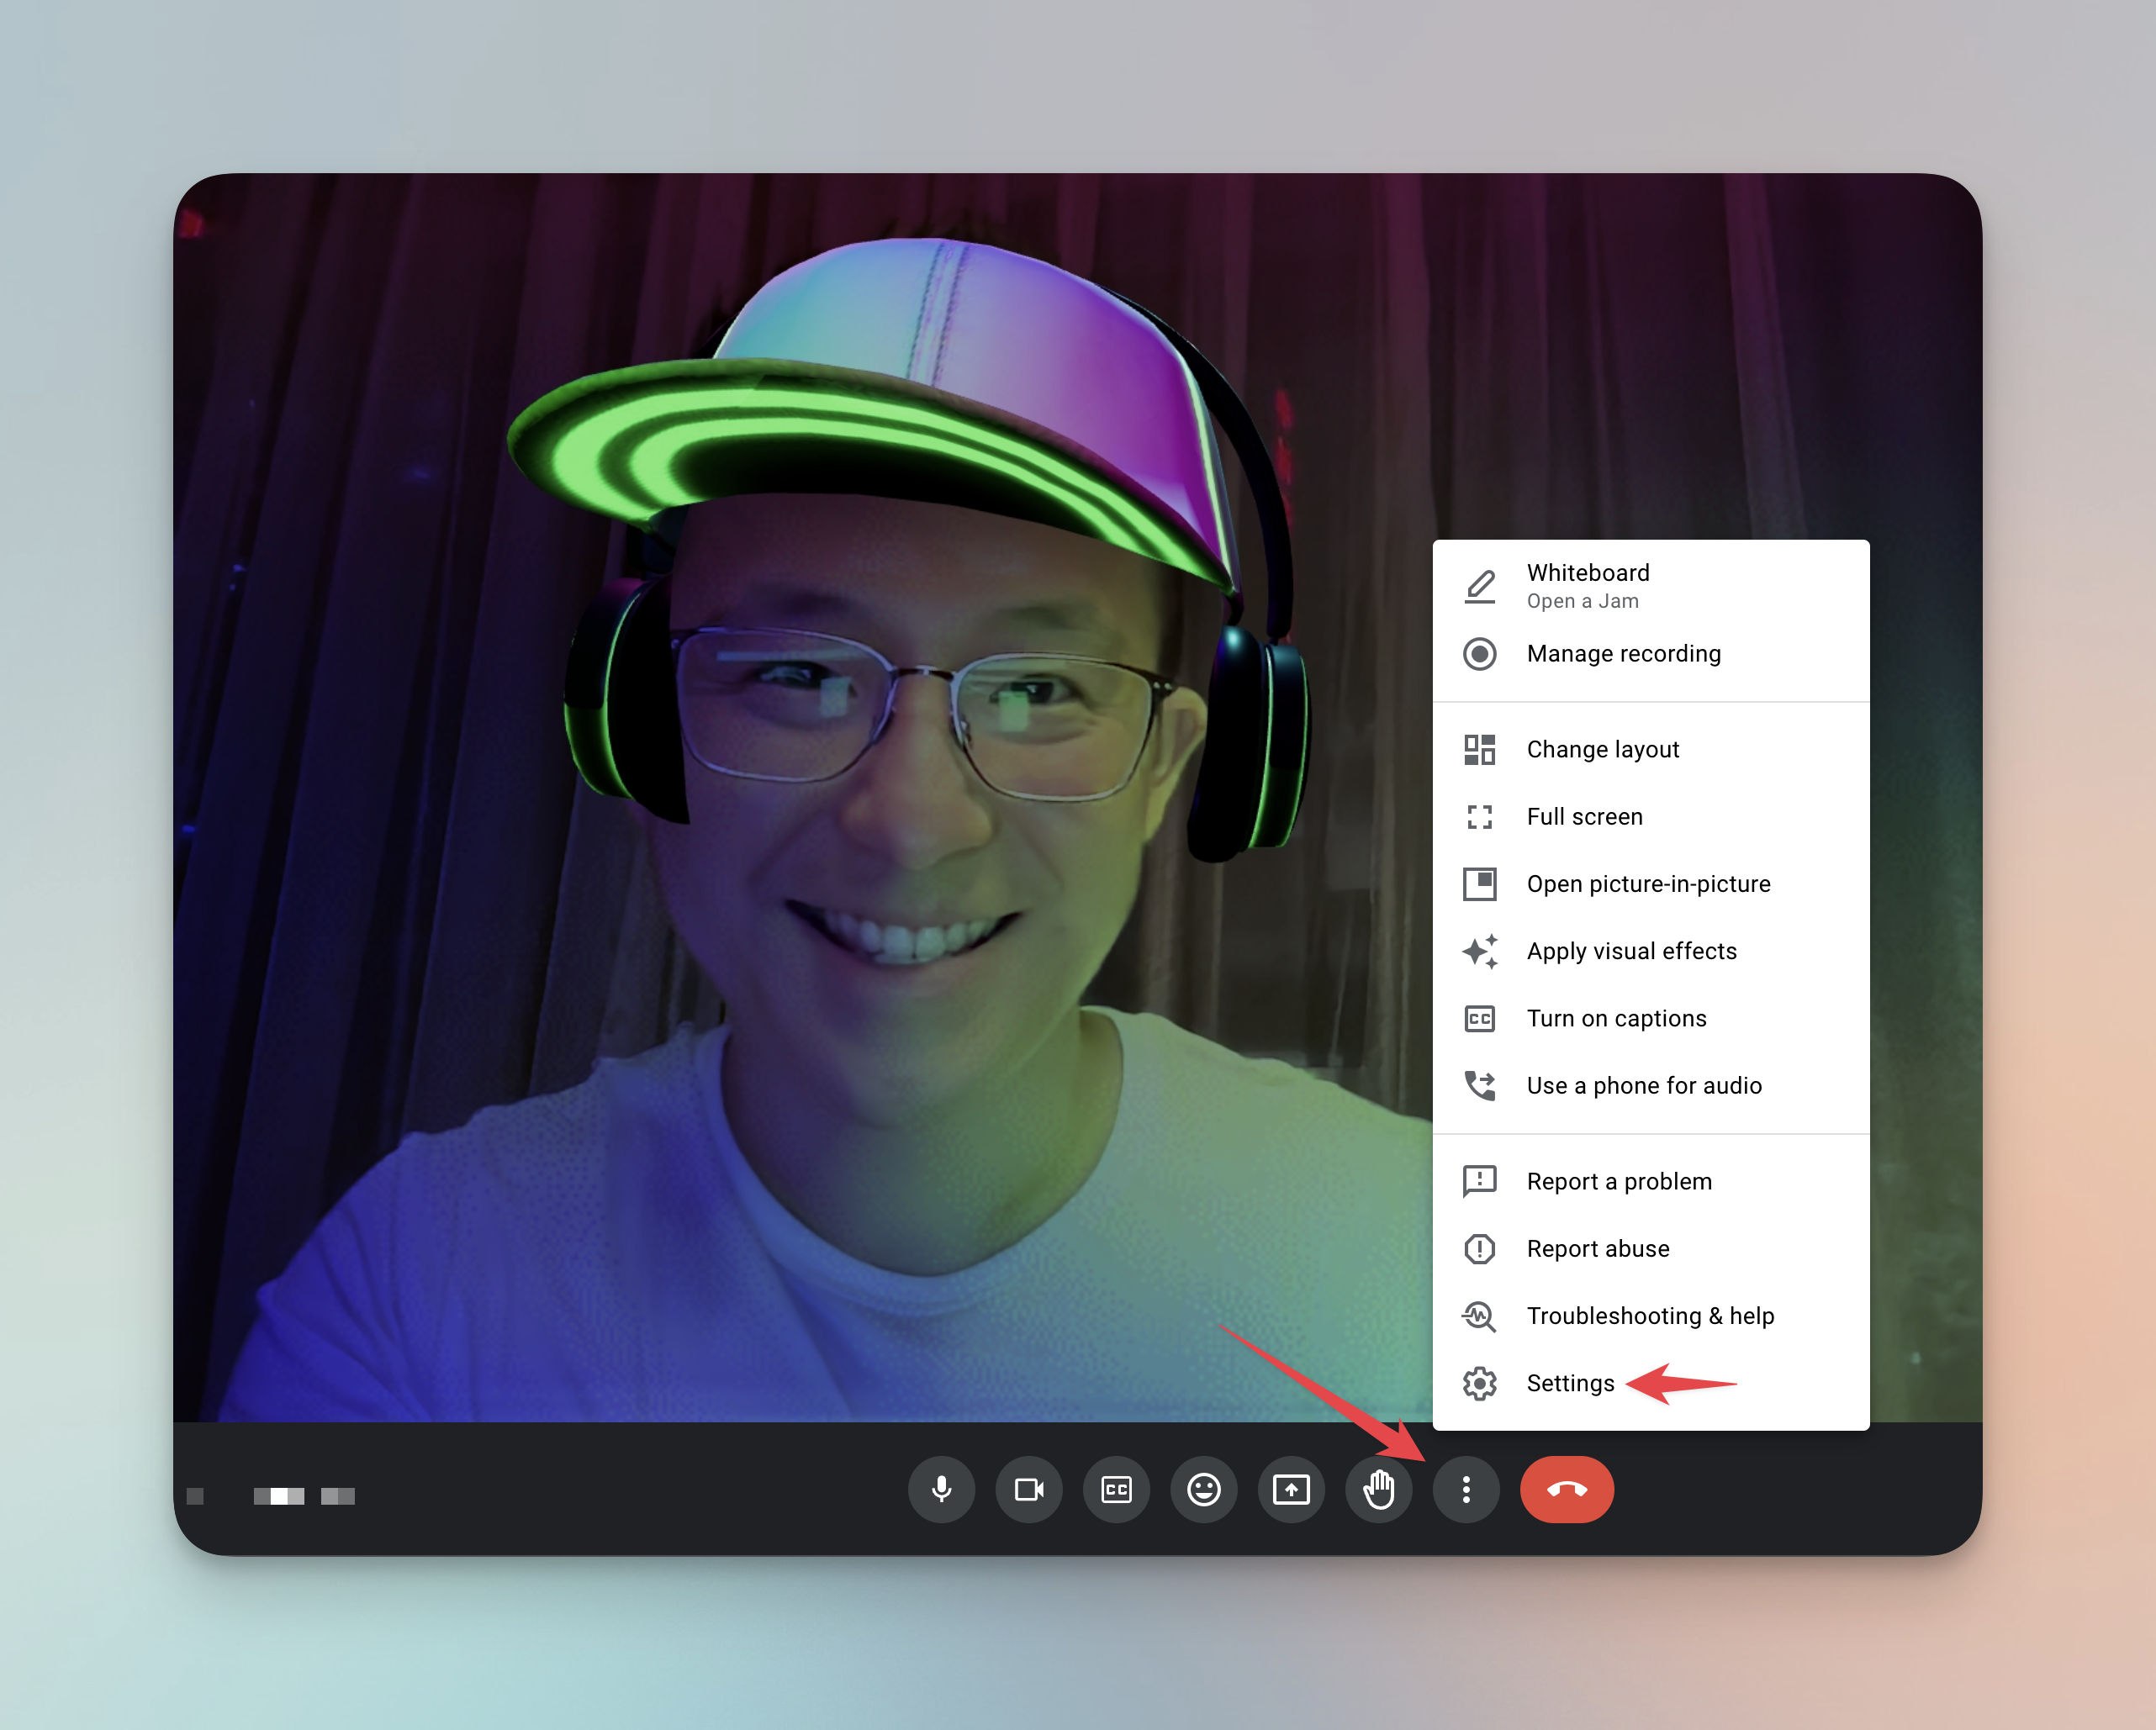Open Whiteboard from the menu
This screenshot has height=1730, width=2156.
pyautogui.click(x=1651, y=586)
